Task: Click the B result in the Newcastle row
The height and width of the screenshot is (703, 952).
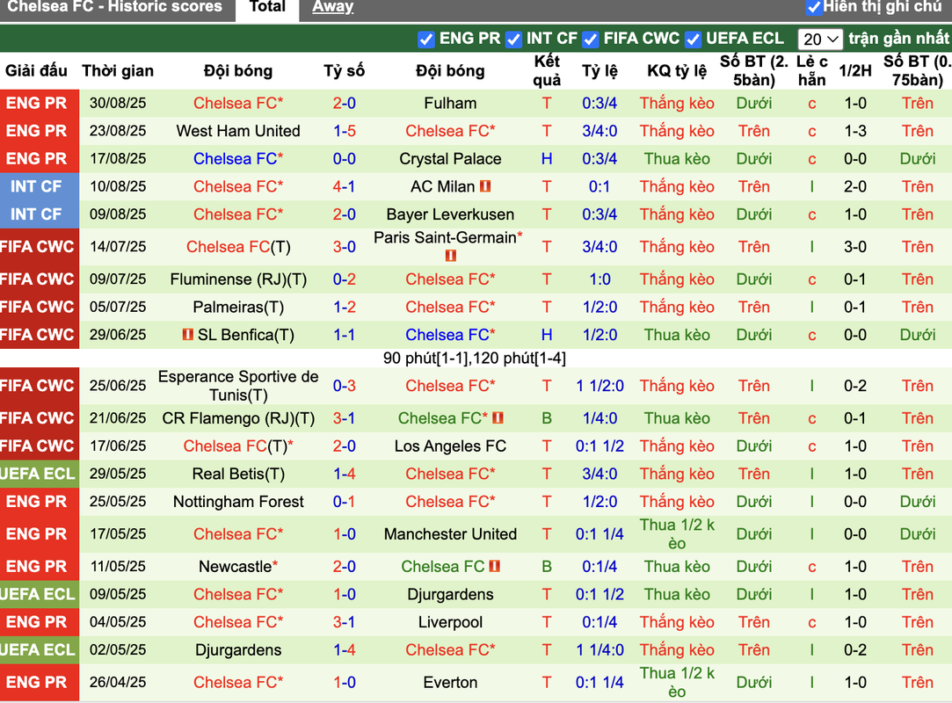Action: click(547, 567)
